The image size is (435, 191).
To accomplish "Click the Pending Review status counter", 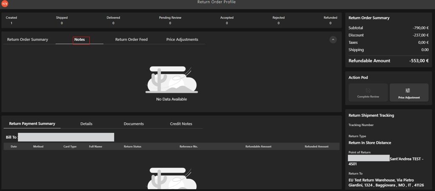I will pyautogui.click(x=170, y=20).
